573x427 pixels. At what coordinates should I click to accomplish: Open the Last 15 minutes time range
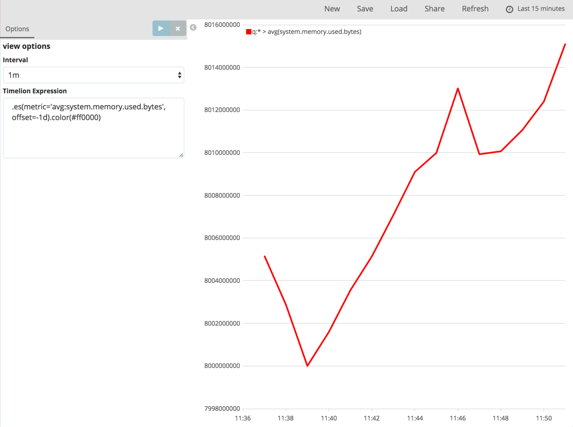(x=540, y=9)
